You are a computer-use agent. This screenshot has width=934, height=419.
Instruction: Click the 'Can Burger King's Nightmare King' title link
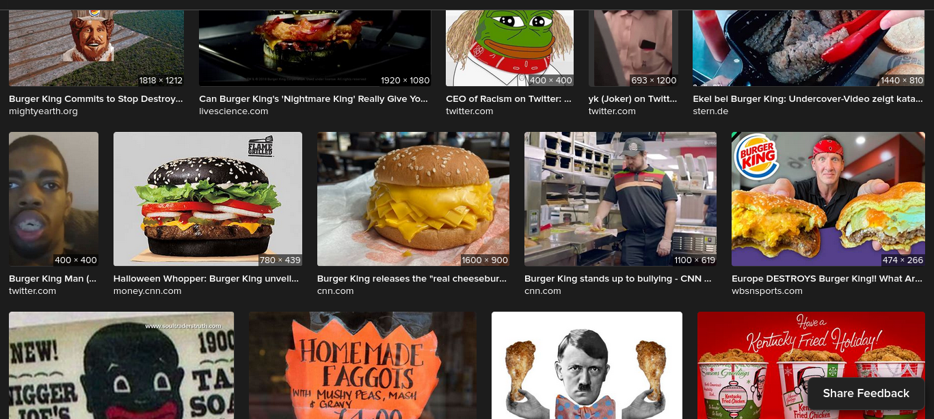(x=315, y=99)
